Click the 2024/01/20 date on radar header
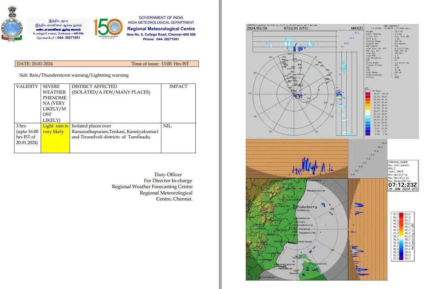 [x=257, y=28]
